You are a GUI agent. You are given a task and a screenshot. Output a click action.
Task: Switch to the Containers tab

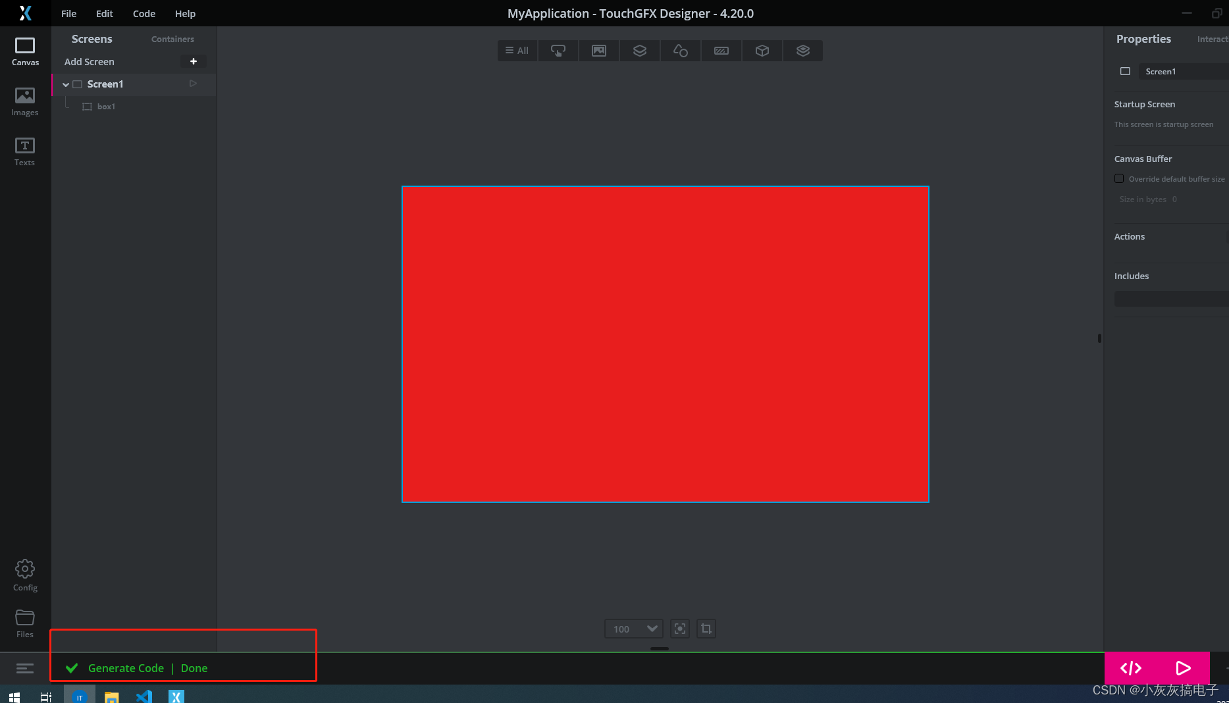(172, 39)
